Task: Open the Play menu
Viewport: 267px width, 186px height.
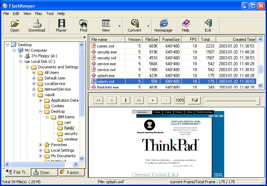Action: (39, 14)
